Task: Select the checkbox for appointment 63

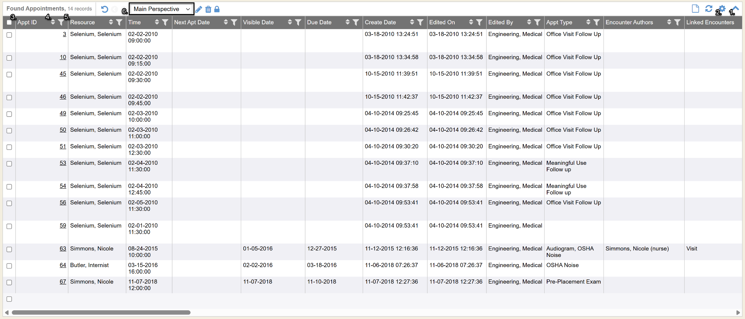Action: pyautogui.click(x=9, y=250)
